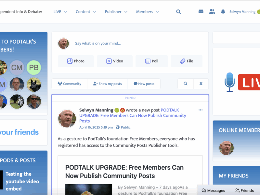Select the Community feed tab

[70, 84]
